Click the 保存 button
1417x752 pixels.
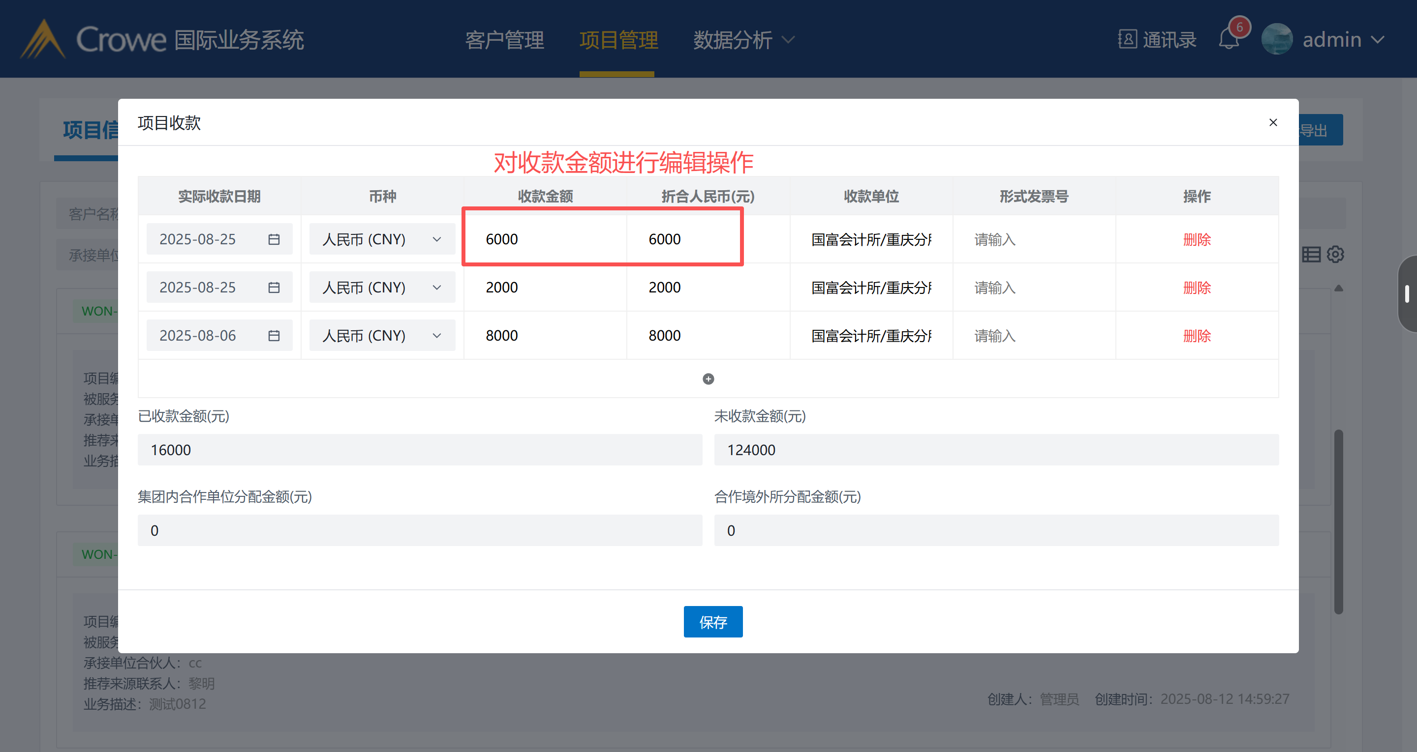coord(713,622)
